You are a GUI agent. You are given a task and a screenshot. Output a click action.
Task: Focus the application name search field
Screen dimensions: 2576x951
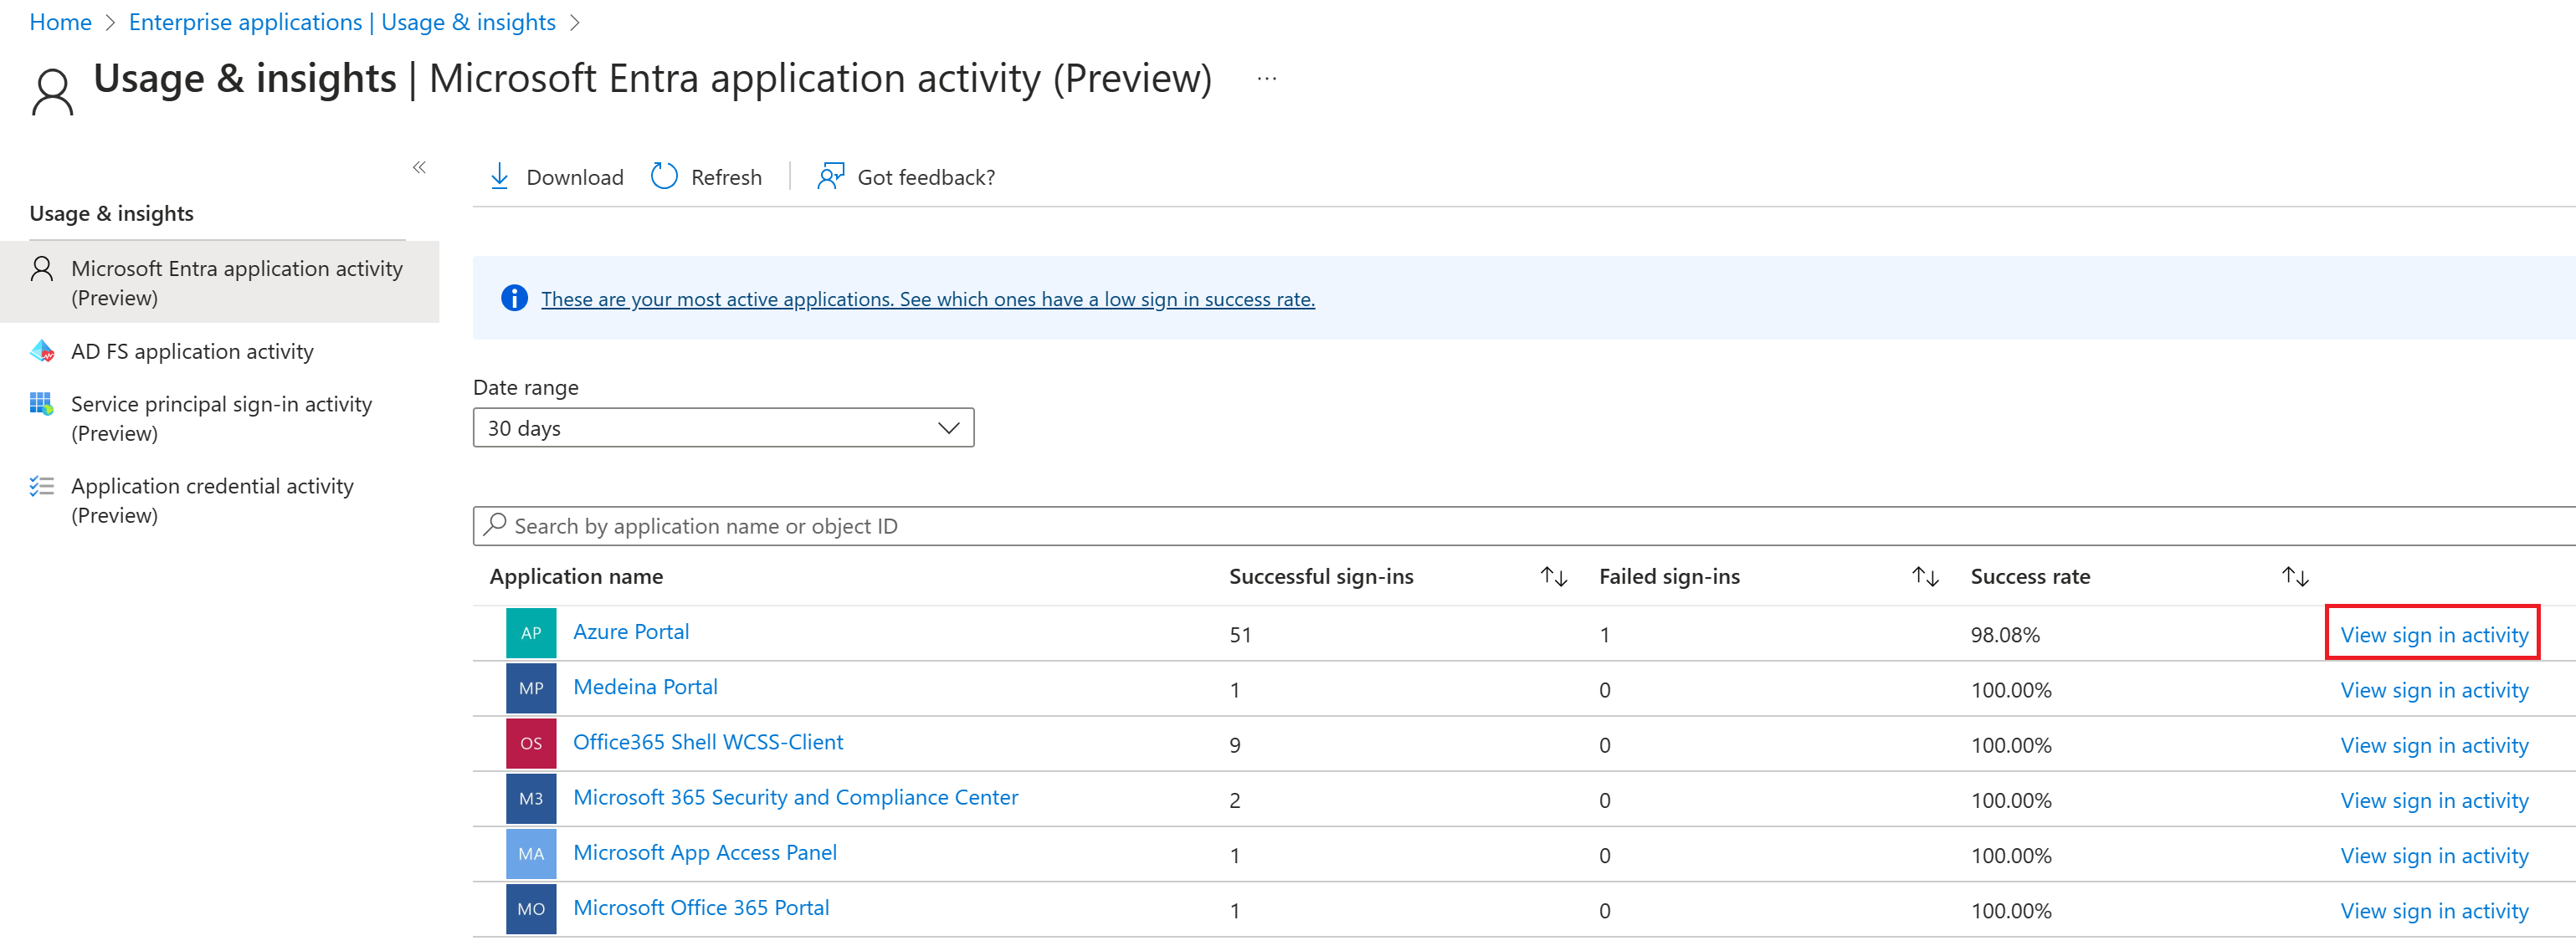point(1524,525)
